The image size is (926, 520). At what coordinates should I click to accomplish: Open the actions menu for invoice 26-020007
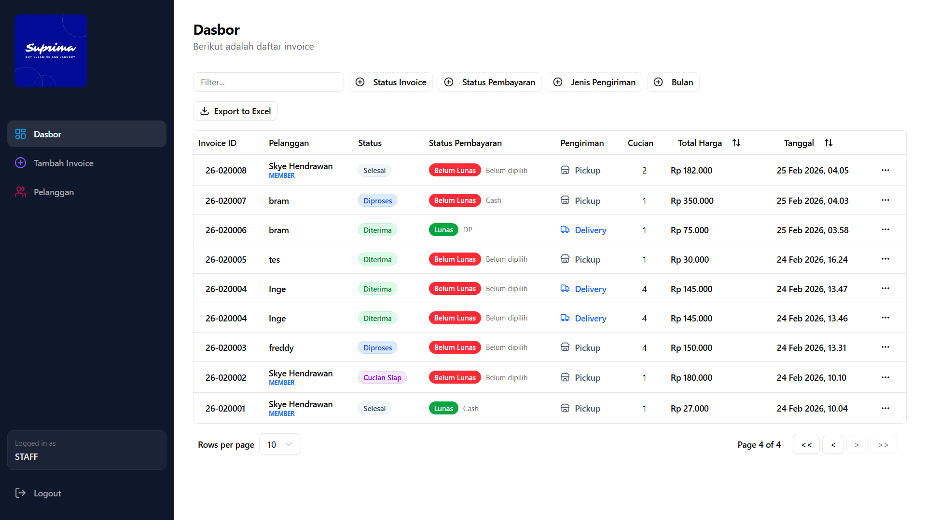[x=885, y=200]
